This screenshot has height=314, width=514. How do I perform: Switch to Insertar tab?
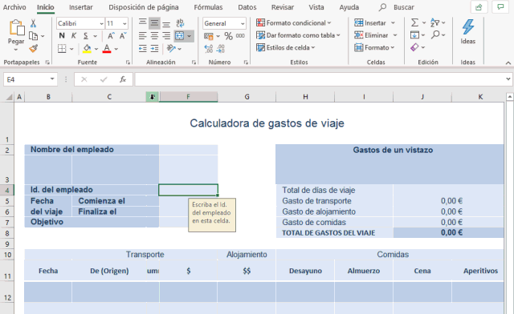pyautogui.click(x=80, y=7)
